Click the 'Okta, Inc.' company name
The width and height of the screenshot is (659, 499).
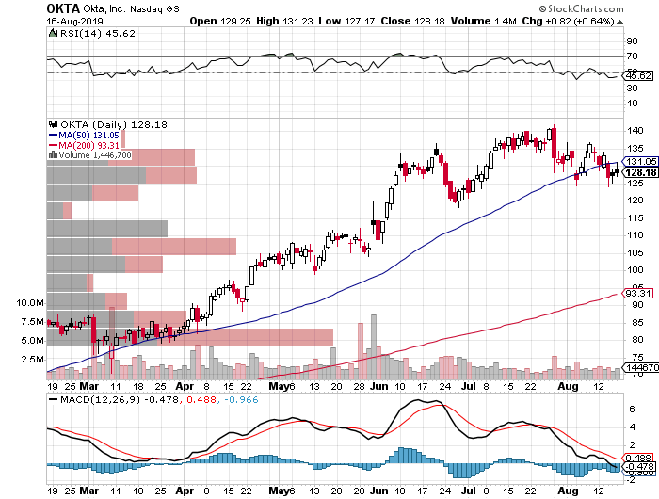[104, 8]
